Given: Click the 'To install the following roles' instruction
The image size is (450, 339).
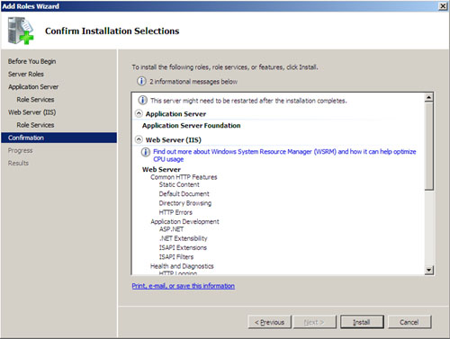Looking at the screenshot, I should (225, 67).
